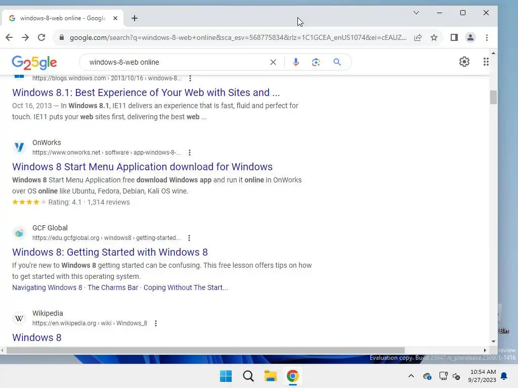Viewport: 518px width, 388px height.
Task: Open the Windows Start menu
Action: click(x=226, y=376)
